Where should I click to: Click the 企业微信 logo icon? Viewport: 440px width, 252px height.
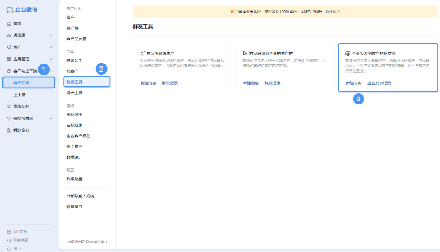pyautogui.click(x=10, y=10)
